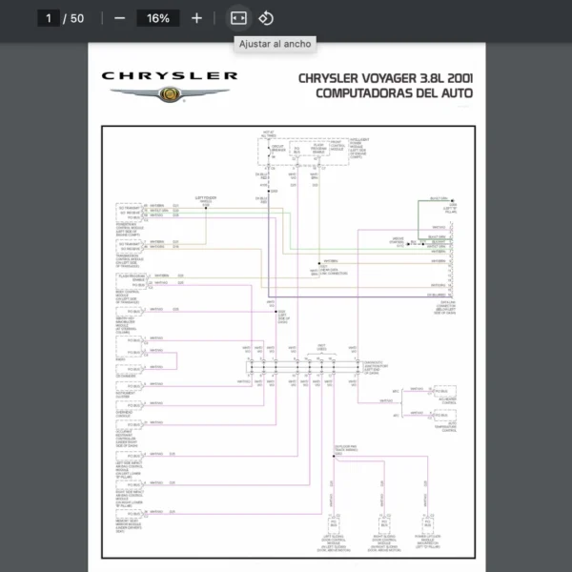Screen dimensions: 572x572
Task: Select the 'COMPUTADORAS DEL AUTO' subtitle text
Action: pos(395,93)
